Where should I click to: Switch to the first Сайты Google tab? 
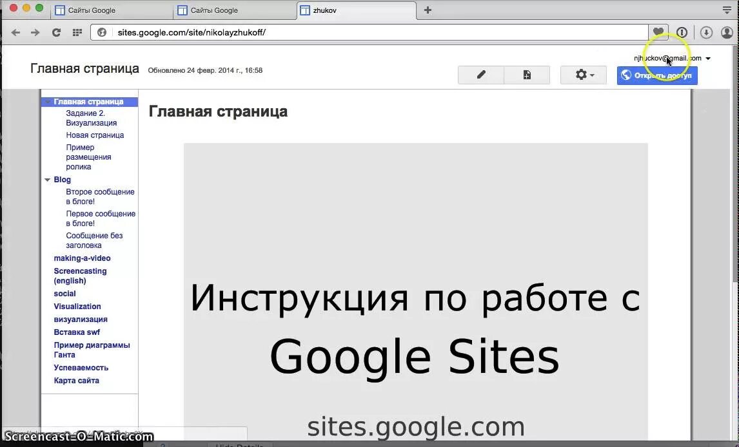pyautogui.click(x=111, y=10)
